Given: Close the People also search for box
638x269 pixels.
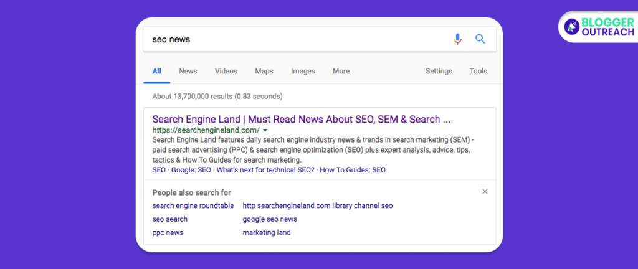Looking at the screenshot, I should [485, 192].
